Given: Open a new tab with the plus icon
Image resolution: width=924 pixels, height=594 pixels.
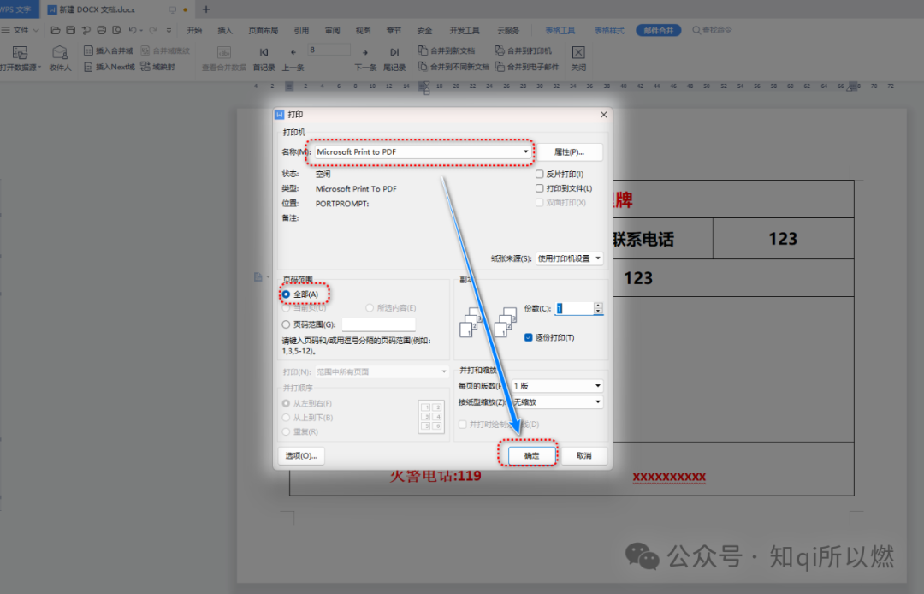Looking at the screenshot, I should pyautogui.click(x=205, y=9).
